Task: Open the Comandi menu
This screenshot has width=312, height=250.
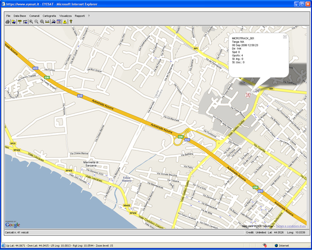Action: pos(34,16)
